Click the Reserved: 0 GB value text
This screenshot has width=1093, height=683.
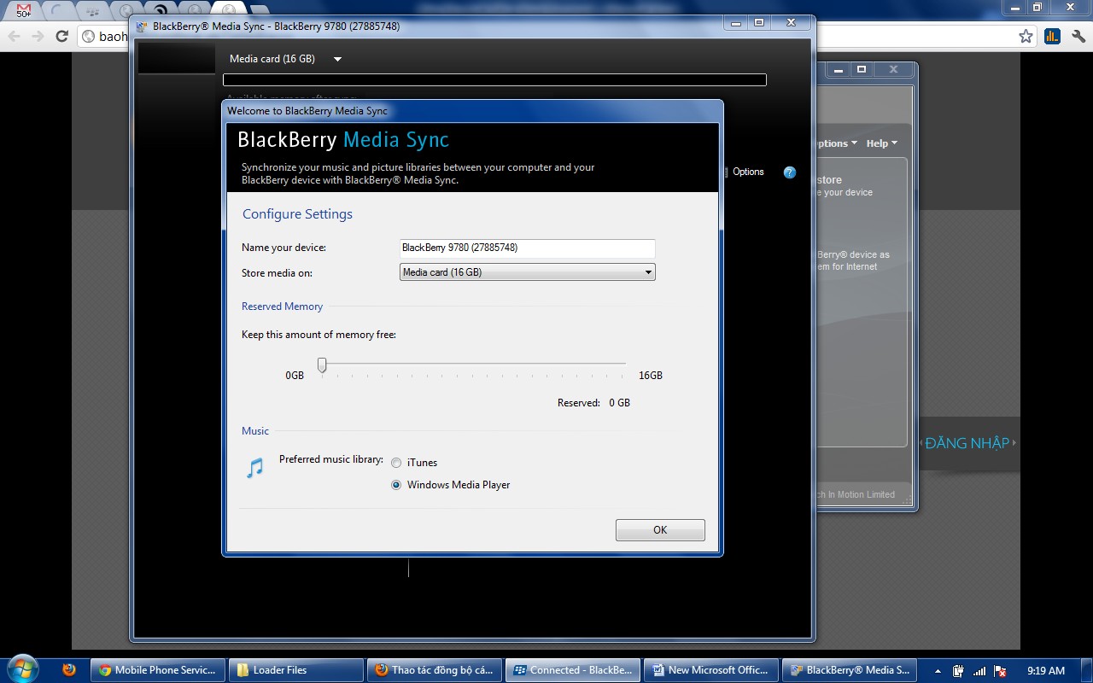[x=619, y=403]
